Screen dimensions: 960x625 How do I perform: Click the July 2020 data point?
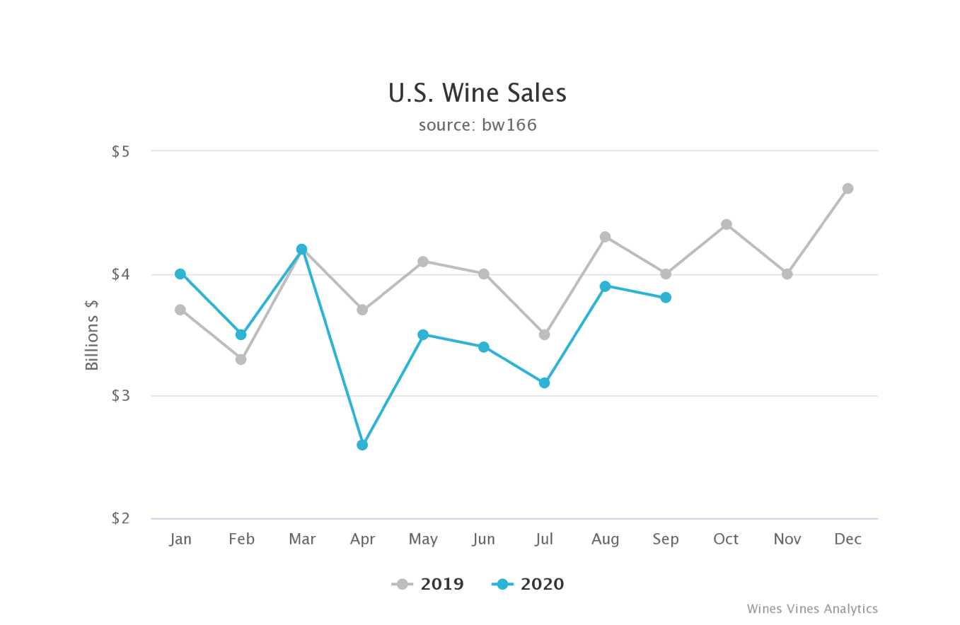(544, 383)
